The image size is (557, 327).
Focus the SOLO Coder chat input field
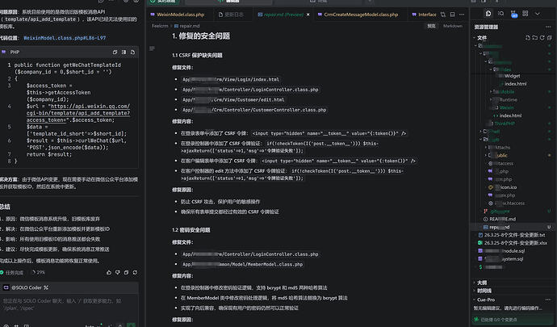tap(69, 304)
